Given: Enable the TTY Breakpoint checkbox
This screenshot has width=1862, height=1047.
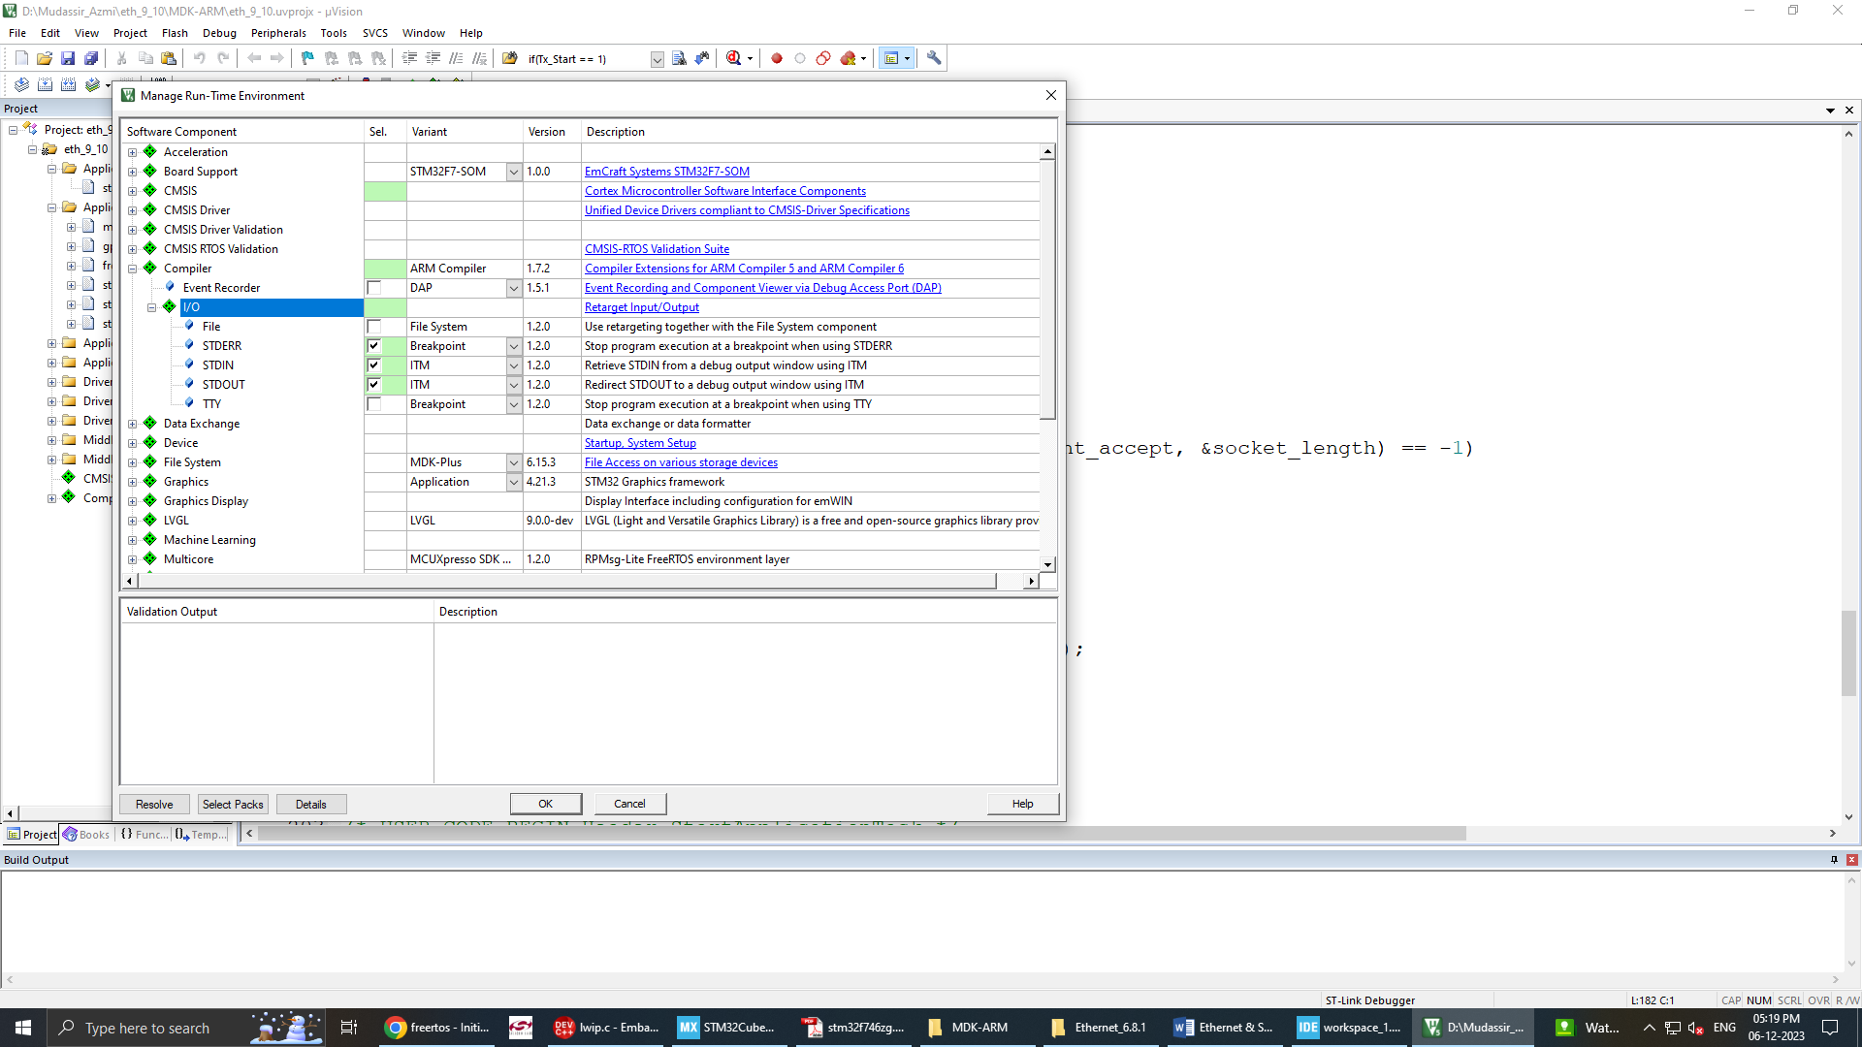Looking at the screenshot, I should [x=373, y=404].
